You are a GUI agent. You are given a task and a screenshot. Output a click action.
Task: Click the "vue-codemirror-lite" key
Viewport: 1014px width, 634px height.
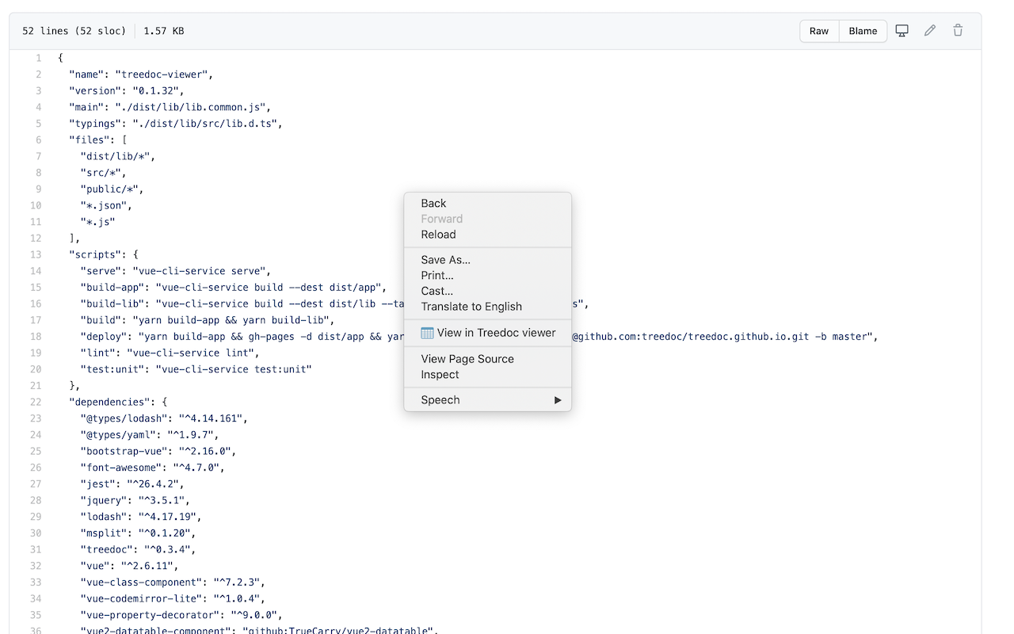point(140,598)
